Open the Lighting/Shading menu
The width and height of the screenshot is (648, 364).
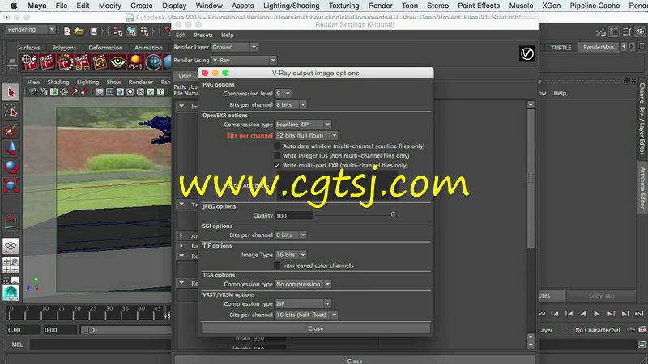pyautogui.click(x=292, y=6)
